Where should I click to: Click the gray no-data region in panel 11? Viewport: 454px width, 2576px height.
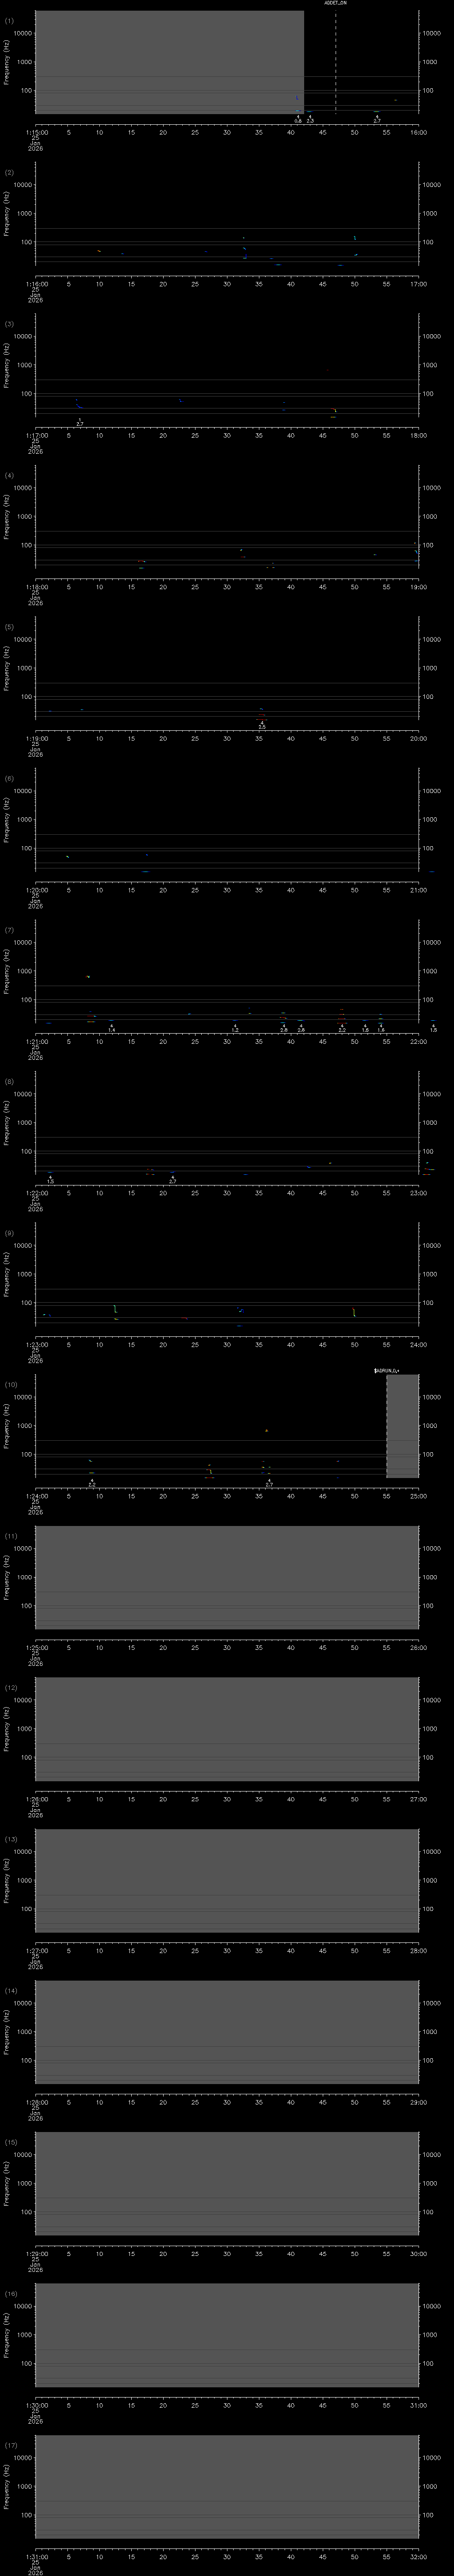(x=227, y=1577)
